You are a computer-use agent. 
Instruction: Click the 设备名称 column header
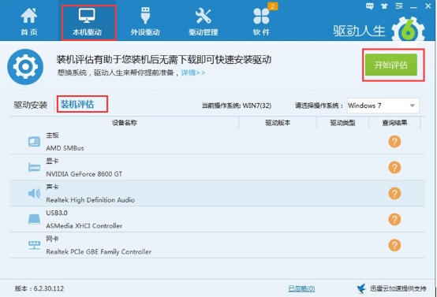pyautogui.click(x=125, y=123)
